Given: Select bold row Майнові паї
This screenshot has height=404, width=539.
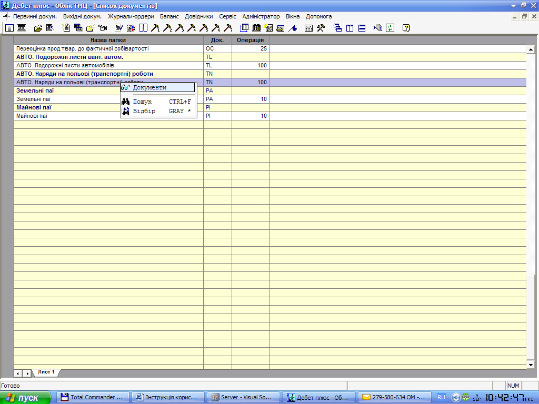Looking at the screenshot, I should 270,107.
